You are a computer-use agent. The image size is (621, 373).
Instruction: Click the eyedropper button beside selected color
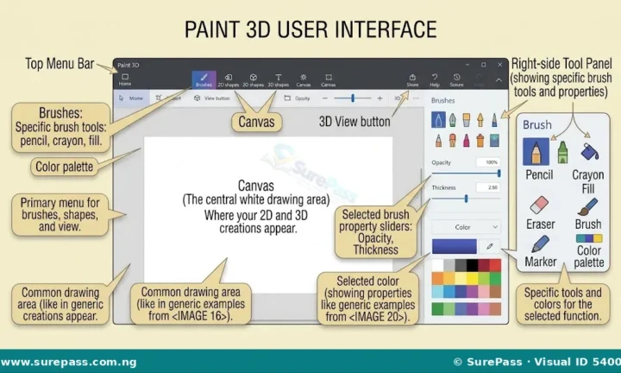[490, 246]
